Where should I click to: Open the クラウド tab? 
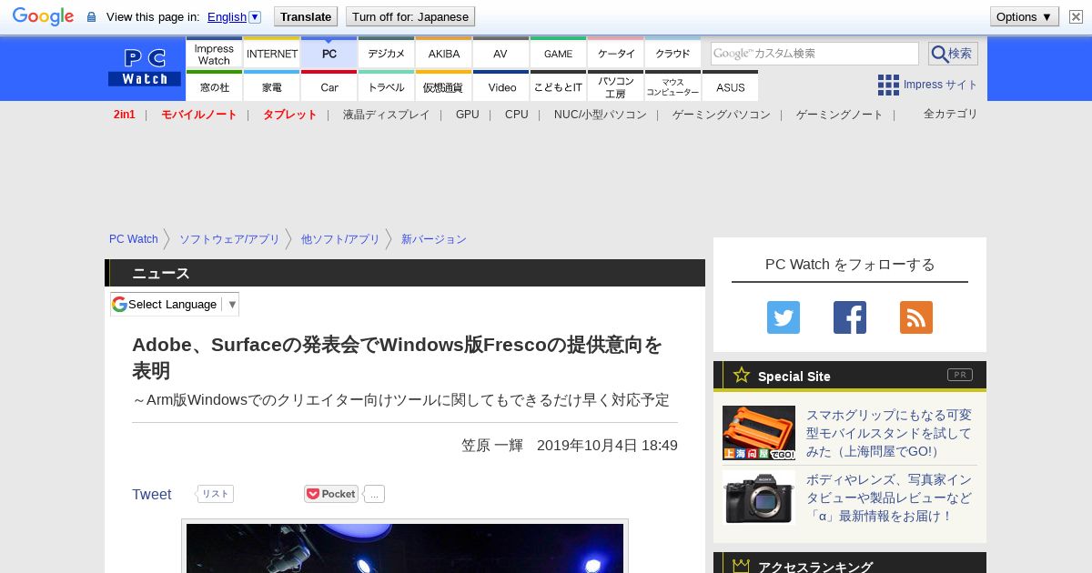(673, 54)
